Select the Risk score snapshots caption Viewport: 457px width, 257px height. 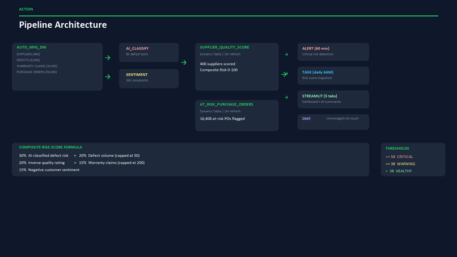tap(317, 78)
